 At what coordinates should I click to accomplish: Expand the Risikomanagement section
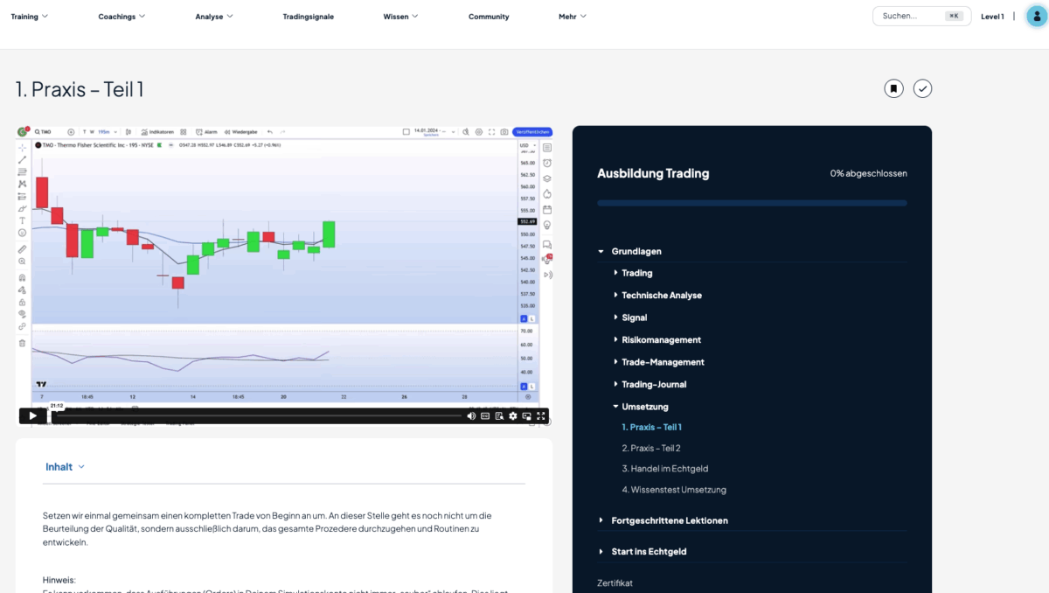[661, 339]
